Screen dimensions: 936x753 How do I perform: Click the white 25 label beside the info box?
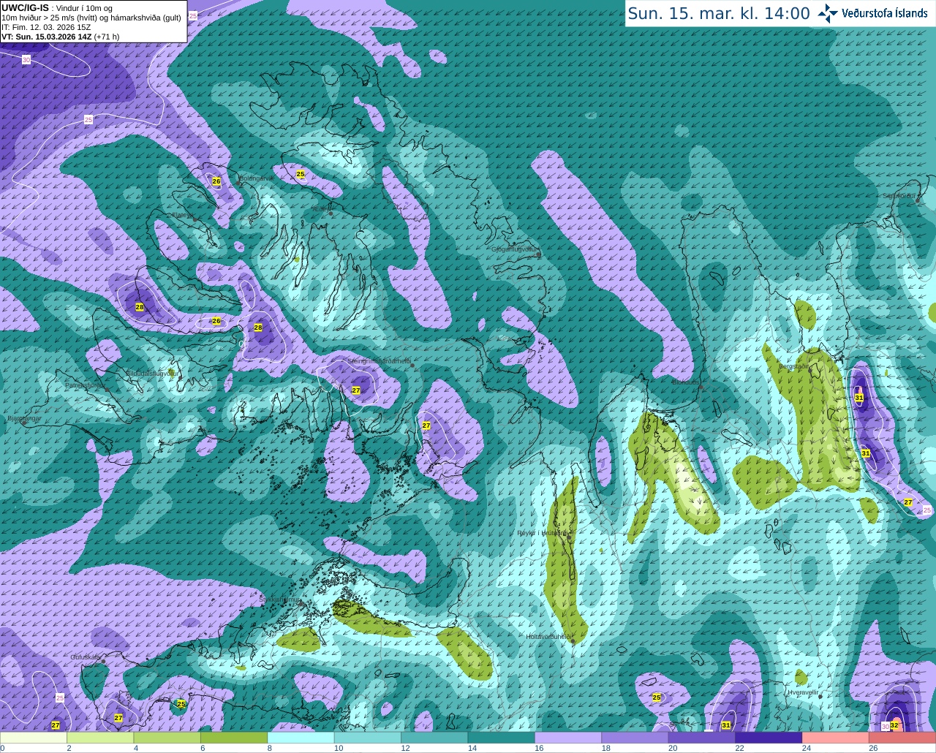point(192,15)
